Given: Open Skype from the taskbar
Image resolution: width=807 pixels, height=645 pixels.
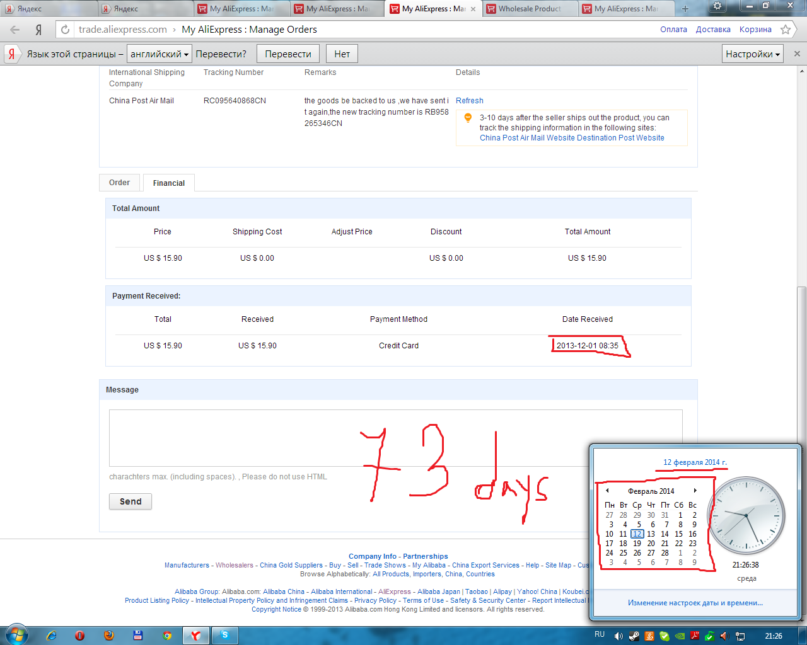Looking at the screenshot, I should point(225,636).
